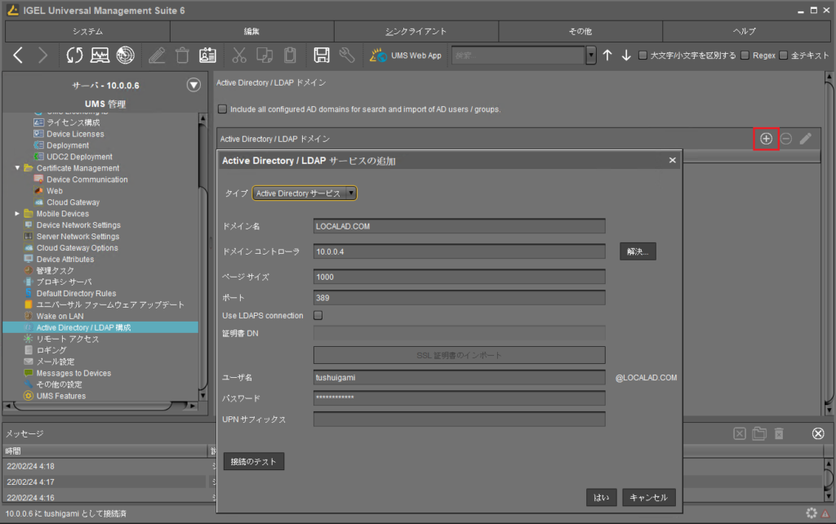836x524 pixels.
Task: Expand the server 10.0.0.6 dropdown circle arrow
Action: pyautogui.click(x=193, y=85)
